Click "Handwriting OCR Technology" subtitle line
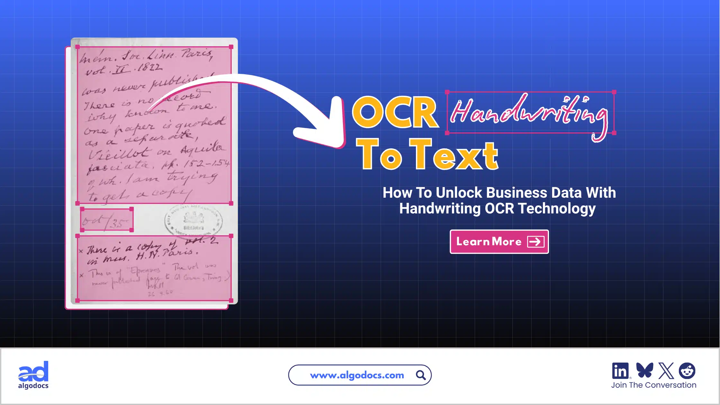720x405 pixels. click(x=498, y=209)
